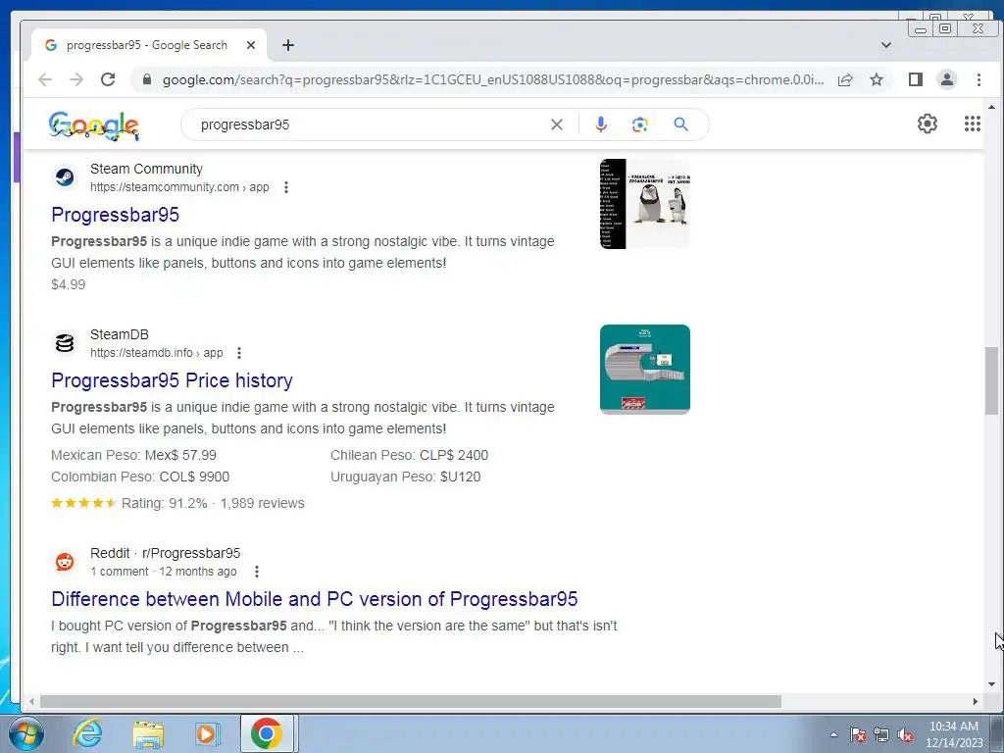Click the Action Center flag icon
Screen dimensions: 1004x753
click(x=858, y=735)
